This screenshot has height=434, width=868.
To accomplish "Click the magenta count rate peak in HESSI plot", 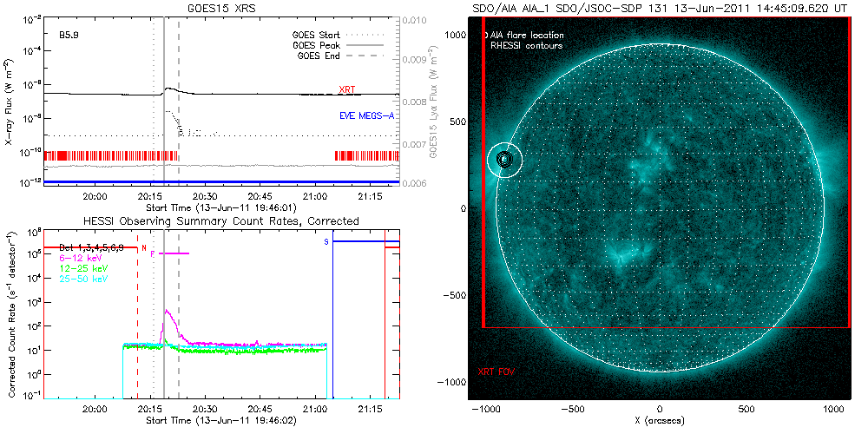I will (x=165, y=311).
